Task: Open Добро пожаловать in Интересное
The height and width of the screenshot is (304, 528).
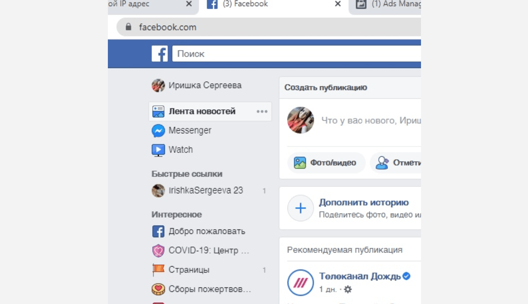Action: (207, 231)
